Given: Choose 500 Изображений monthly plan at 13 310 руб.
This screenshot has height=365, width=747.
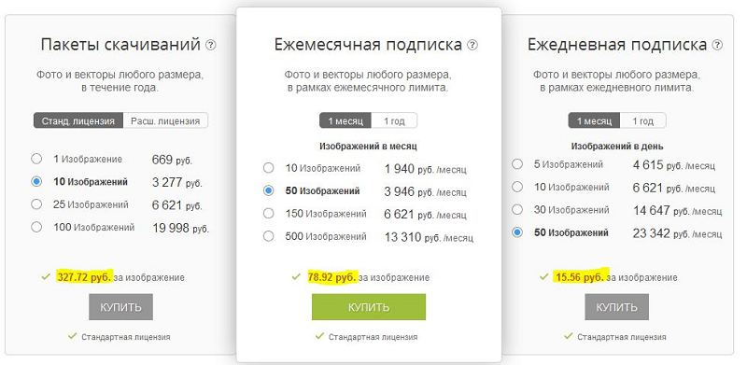Looking at the screenshot, I should point(269,236).
